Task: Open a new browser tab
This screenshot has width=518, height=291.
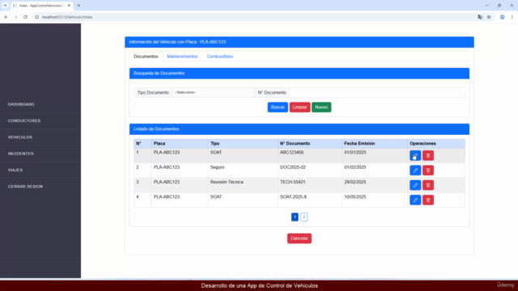Action: click(79, 6)
